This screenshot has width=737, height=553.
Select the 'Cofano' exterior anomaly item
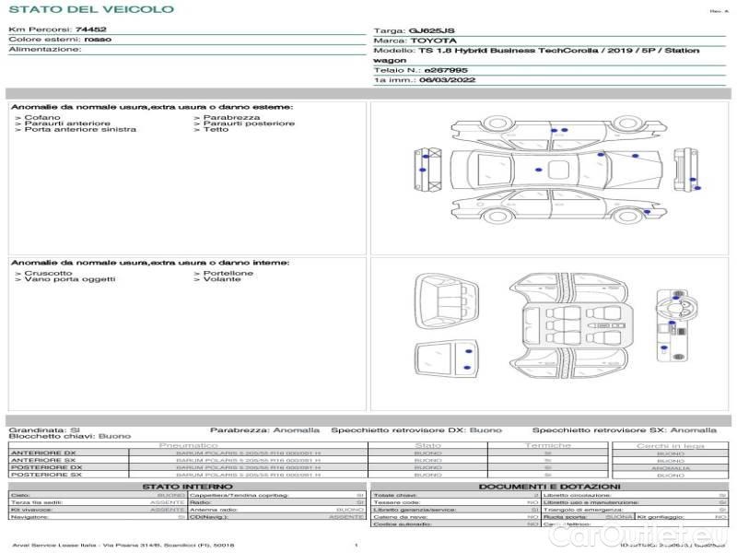(x=41, y=118)
